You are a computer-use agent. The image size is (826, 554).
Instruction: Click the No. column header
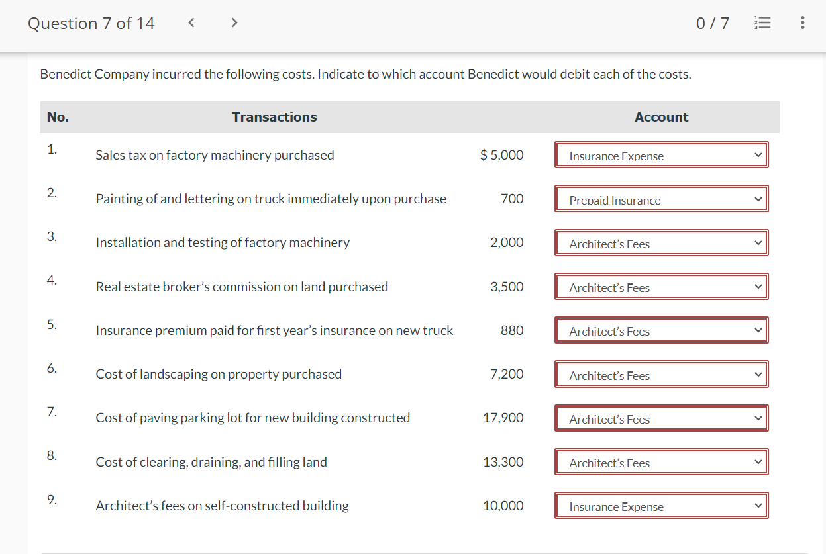pos(58,116)
